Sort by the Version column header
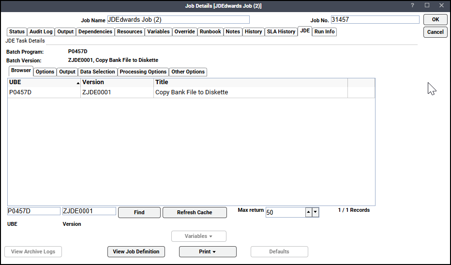The width and height of the screenshot is (451, 265). 117,83
